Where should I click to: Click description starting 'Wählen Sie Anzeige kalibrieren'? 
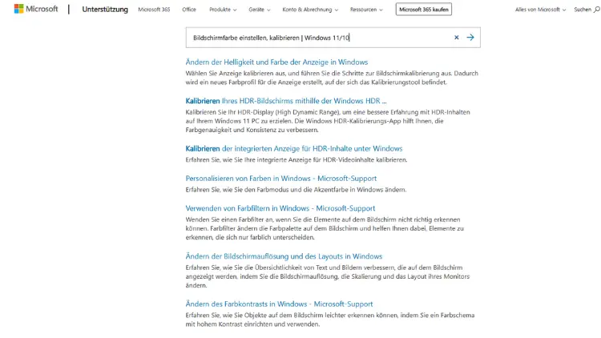point(332,78)
